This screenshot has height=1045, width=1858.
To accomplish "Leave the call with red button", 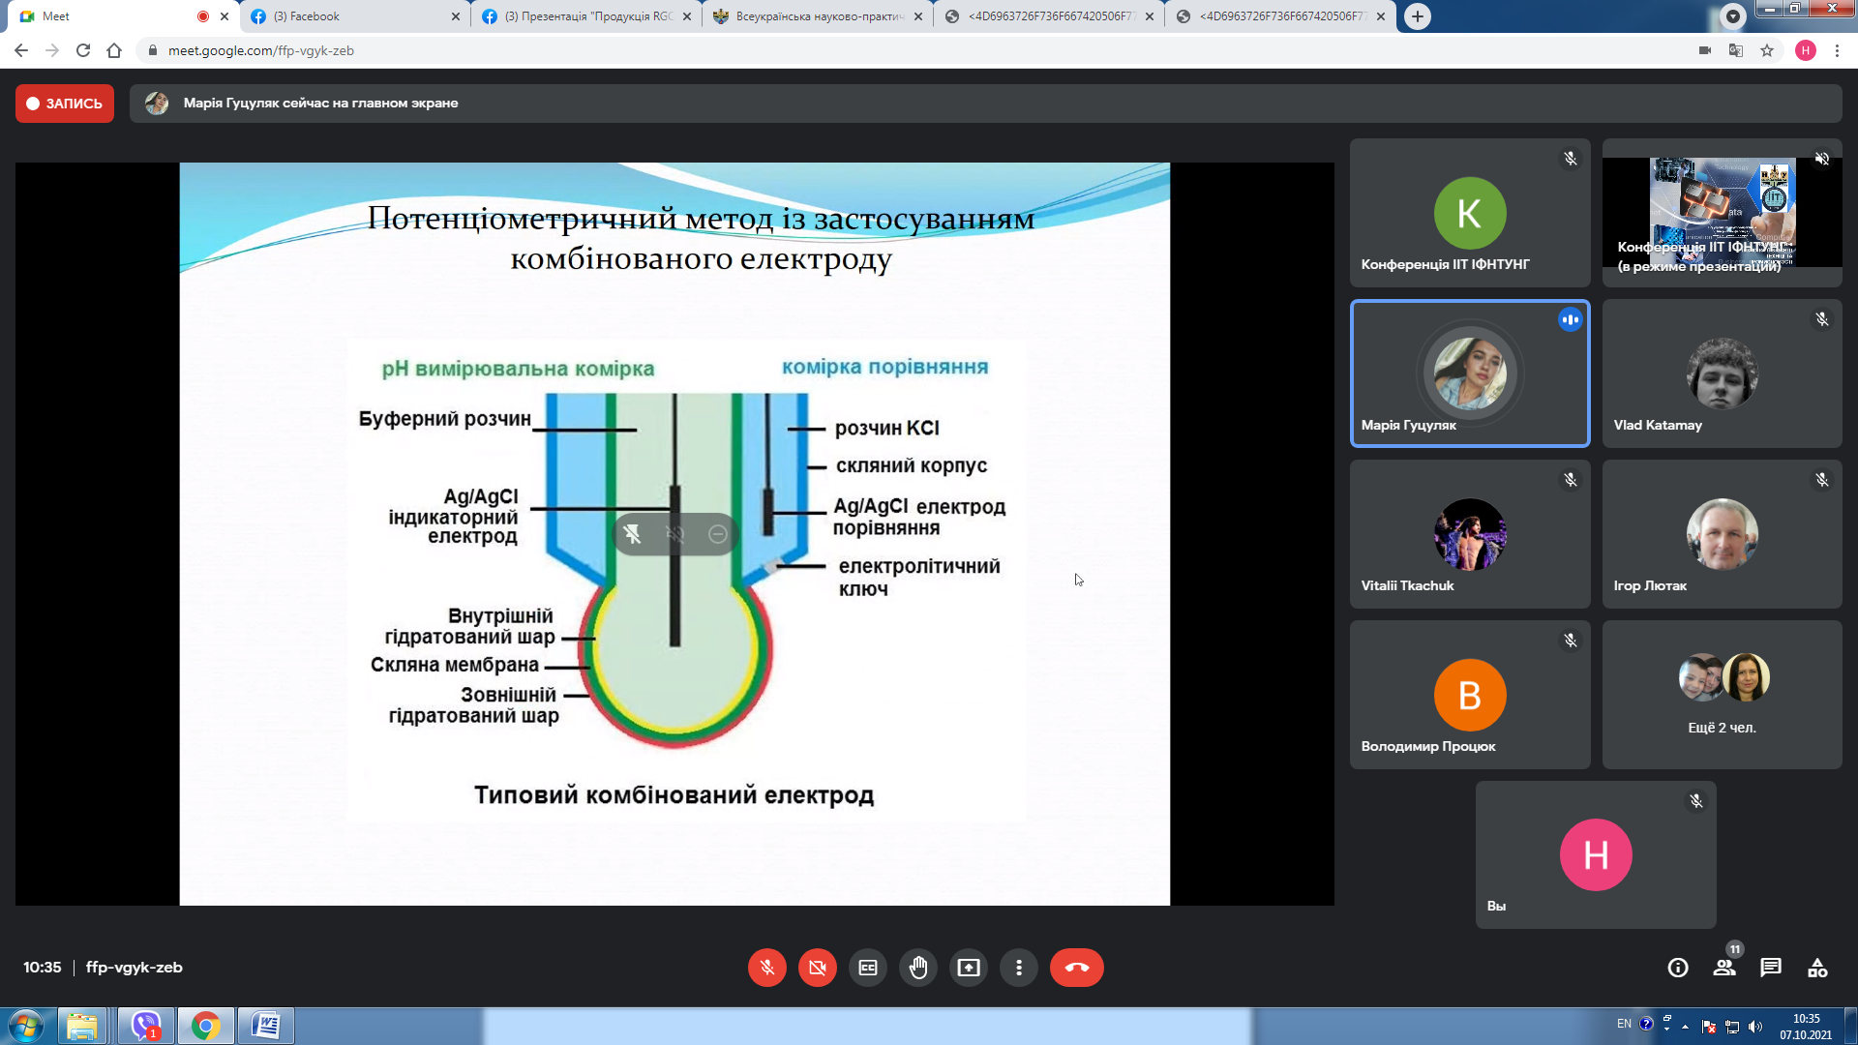I will coord(1076,968).
